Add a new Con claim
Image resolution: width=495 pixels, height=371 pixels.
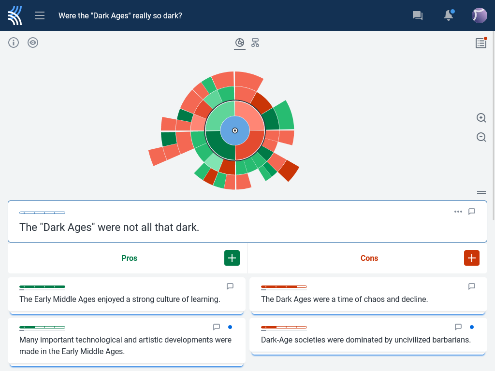(472, 258)
